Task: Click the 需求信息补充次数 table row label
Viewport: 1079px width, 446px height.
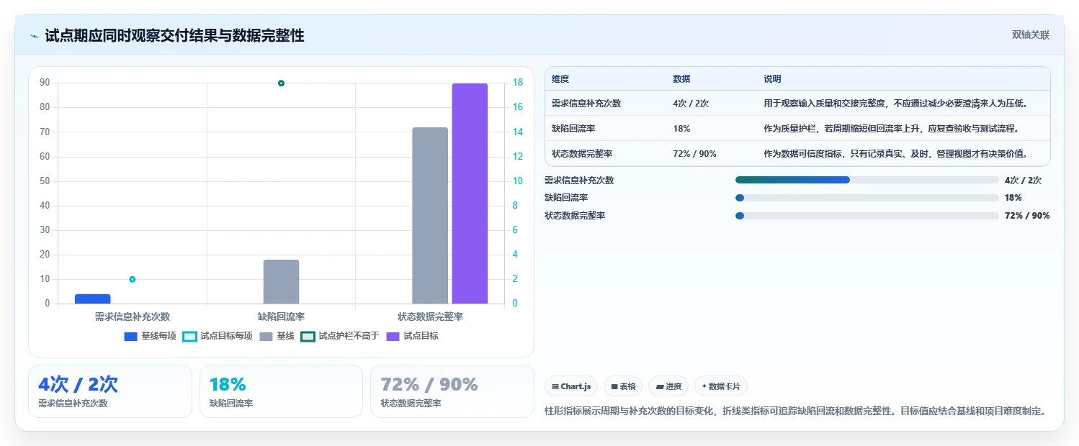Action: pyautogui.click(x=586, y=104)
